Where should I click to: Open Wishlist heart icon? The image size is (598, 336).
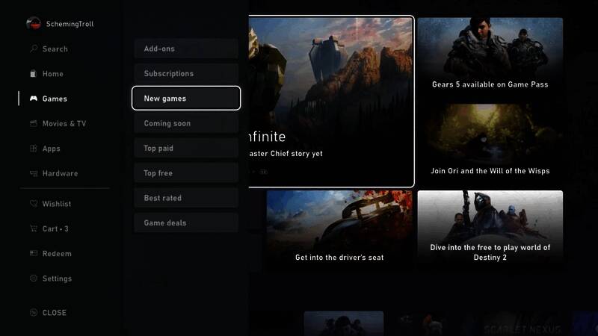point(34,204)
